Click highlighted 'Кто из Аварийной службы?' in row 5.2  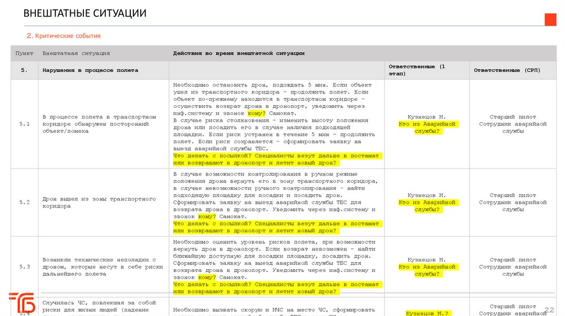pos(427,206)
